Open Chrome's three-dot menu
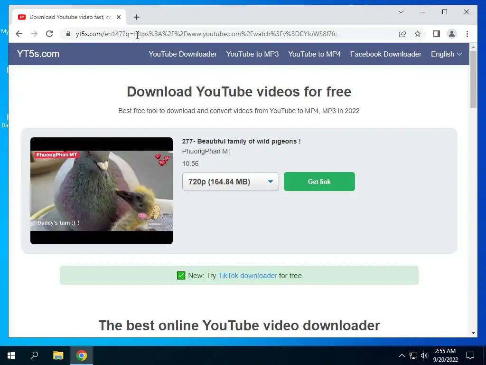The width and height of the screenshot is (486, 365). pos(467,34)
